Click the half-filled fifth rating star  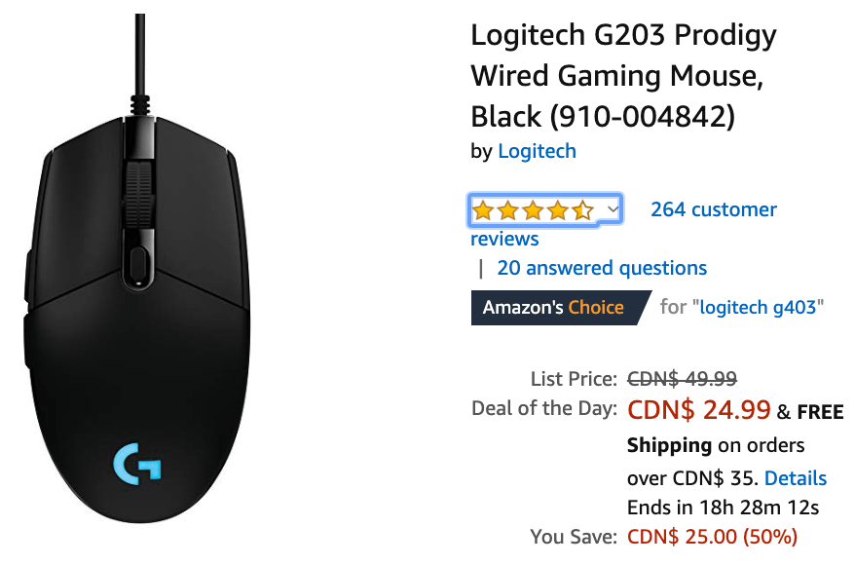(583, 210)
